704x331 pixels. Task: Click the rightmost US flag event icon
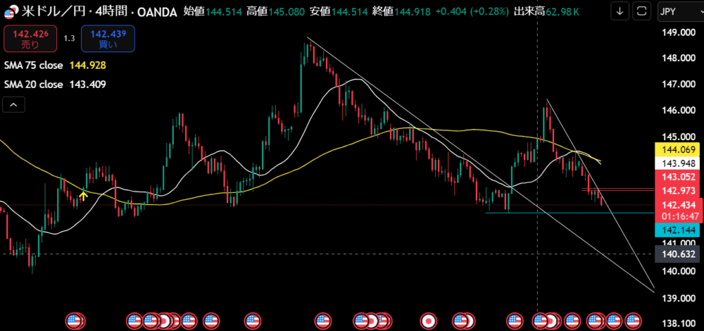tap(632, 320)
